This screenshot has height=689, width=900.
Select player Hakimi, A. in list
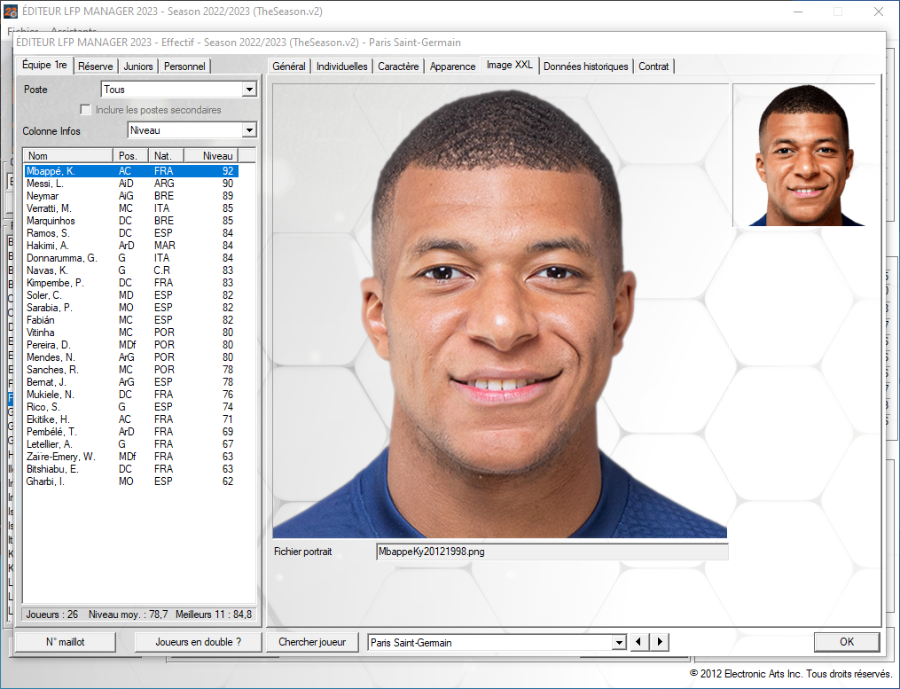(x=131, y=245)
